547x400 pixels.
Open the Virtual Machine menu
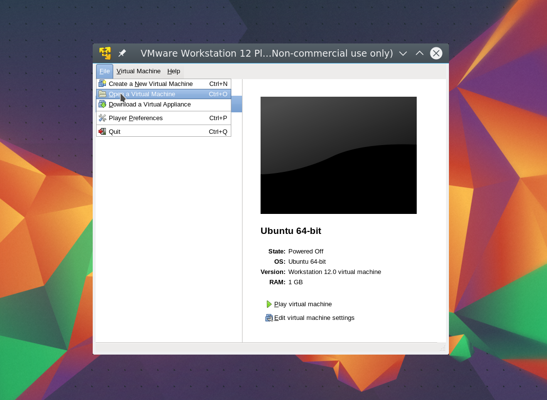tap(139, 71)
